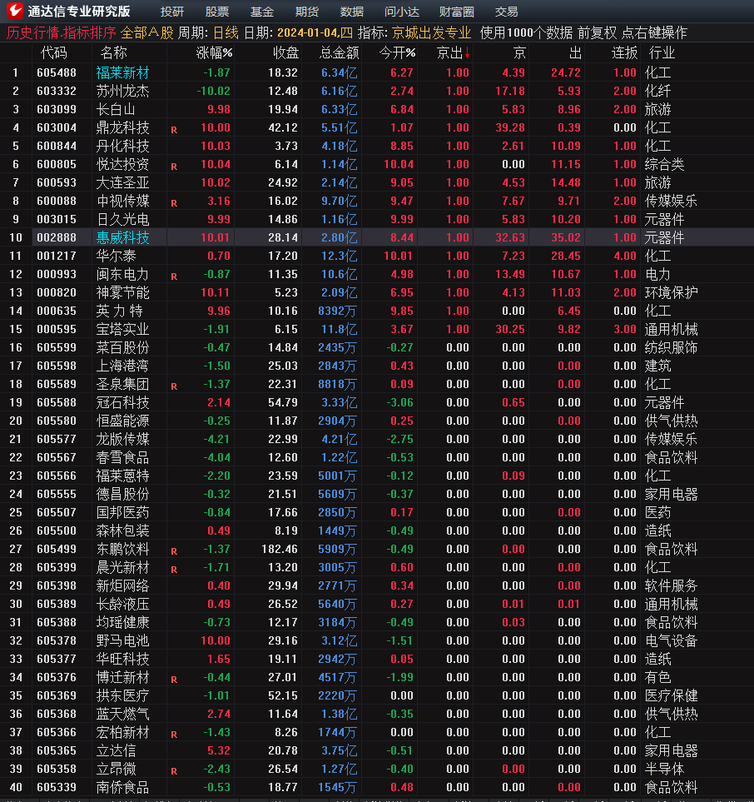This screenshot has height=802, width=754.
Task: Select the 日线 period setting
Action: [x=226, y=33]
